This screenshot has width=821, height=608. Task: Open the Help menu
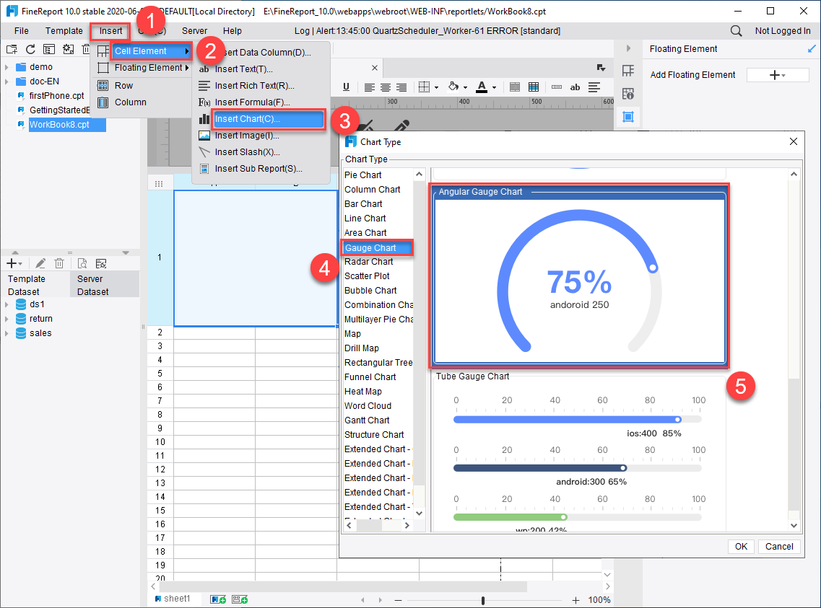pos(232,31)
